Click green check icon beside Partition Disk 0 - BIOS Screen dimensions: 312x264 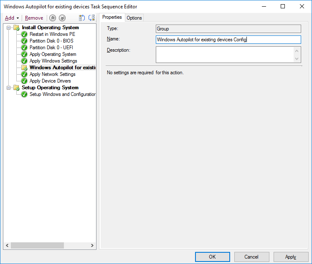[x=24, y=41]
